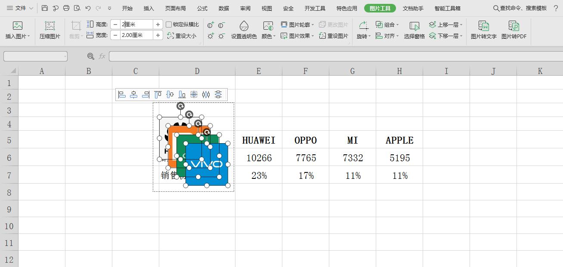Open the 文件 menu dropdown arrow
The height and width of the screenshot is (267, 563).
click(x=31, y=8)
